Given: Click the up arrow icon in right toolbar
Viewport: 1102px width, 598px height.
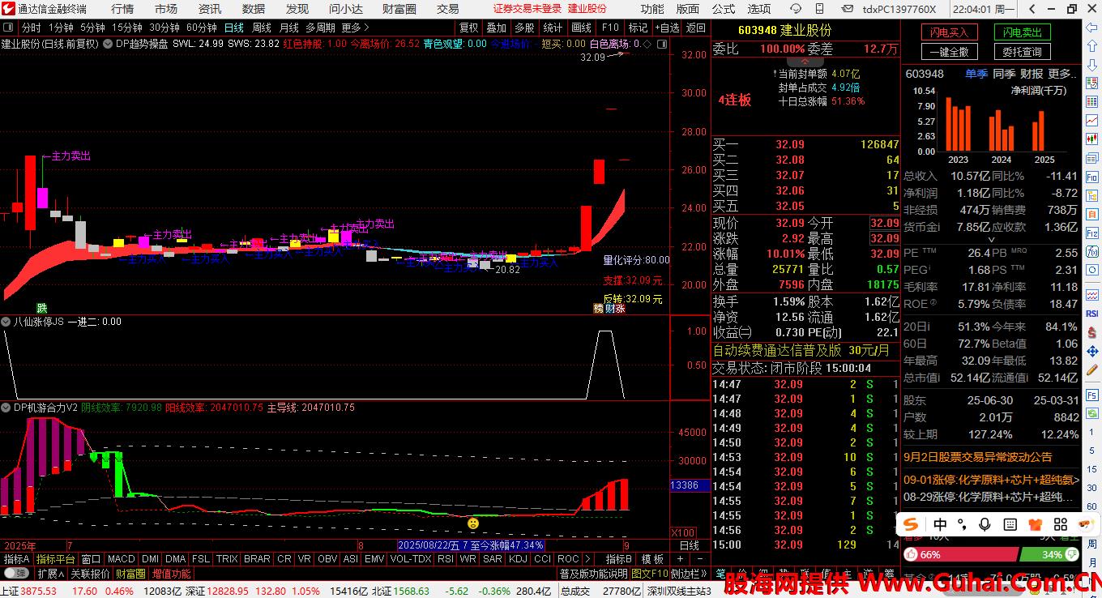Looking at the screenshot, I should (x=1091, y=45).
